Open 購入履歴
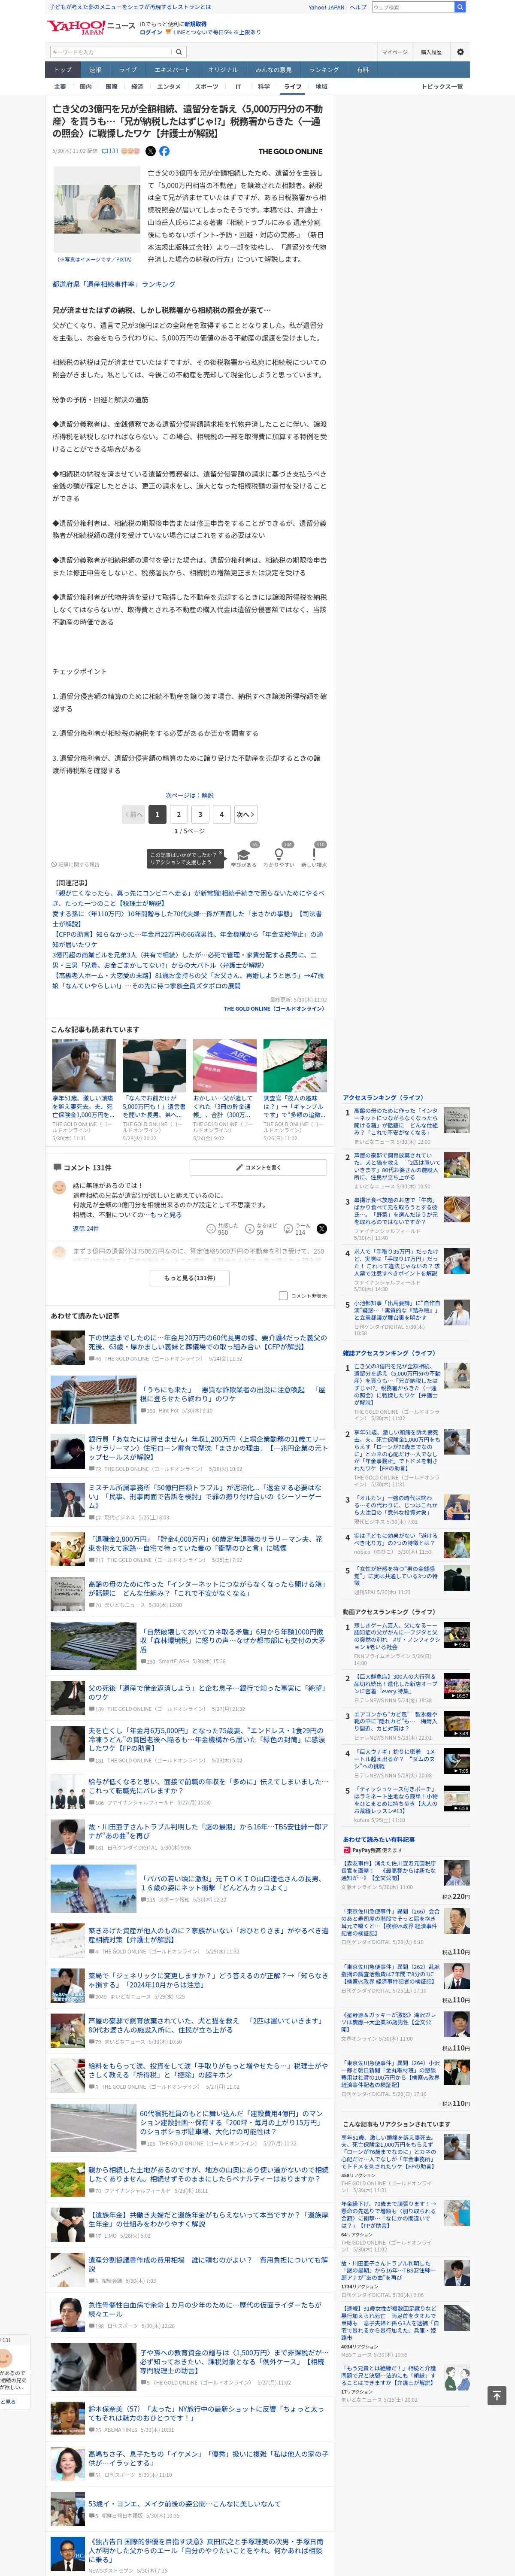The image size is (515, 2576). (431, 52)
